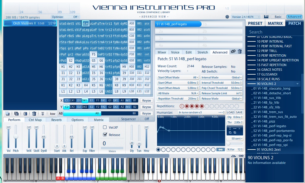Toggle the Sequencer Off button
Screen dimensions: 305x183
(x=147, y=119)
